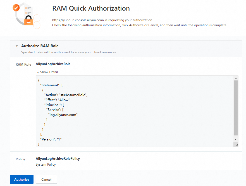Click the Specified roles will be authorized description
Screen dimensions: 246x186
[x=69, y=52]
